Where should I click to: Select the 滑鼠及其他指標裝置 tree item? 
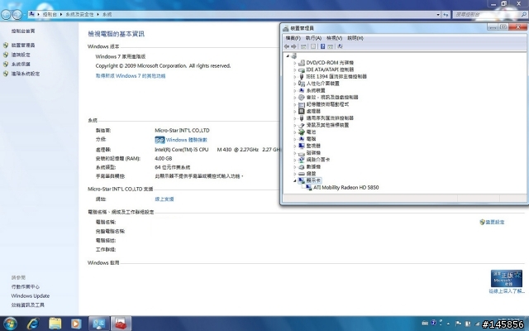coord(327,125)
